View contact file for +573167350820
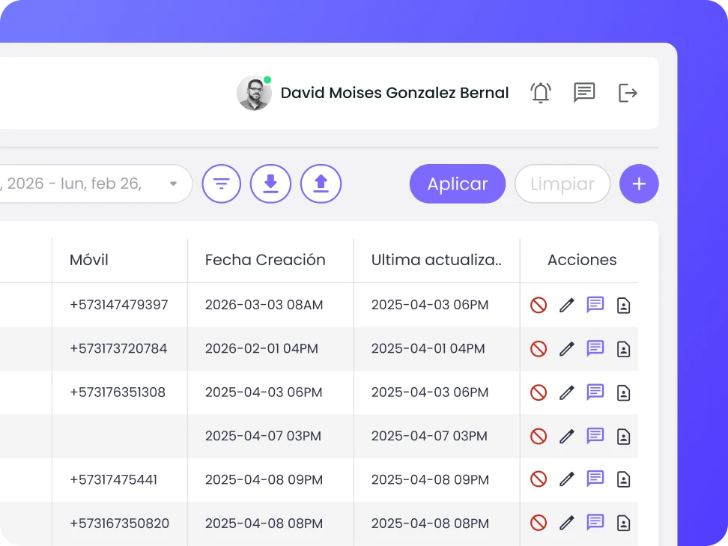The image size is (728, 546). [x=623, y=524]
